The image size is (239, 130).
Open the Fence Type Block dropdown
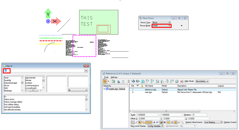click(161, 22)
